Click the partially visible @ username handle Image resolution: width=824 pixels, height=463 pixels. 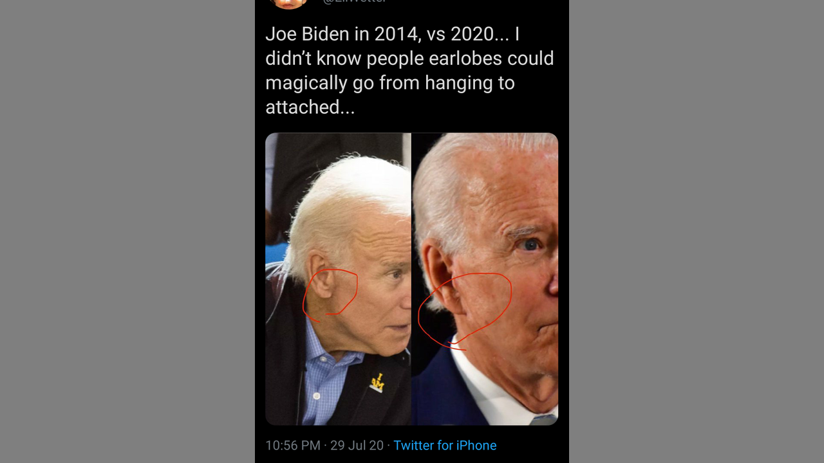tap(355, 2)
